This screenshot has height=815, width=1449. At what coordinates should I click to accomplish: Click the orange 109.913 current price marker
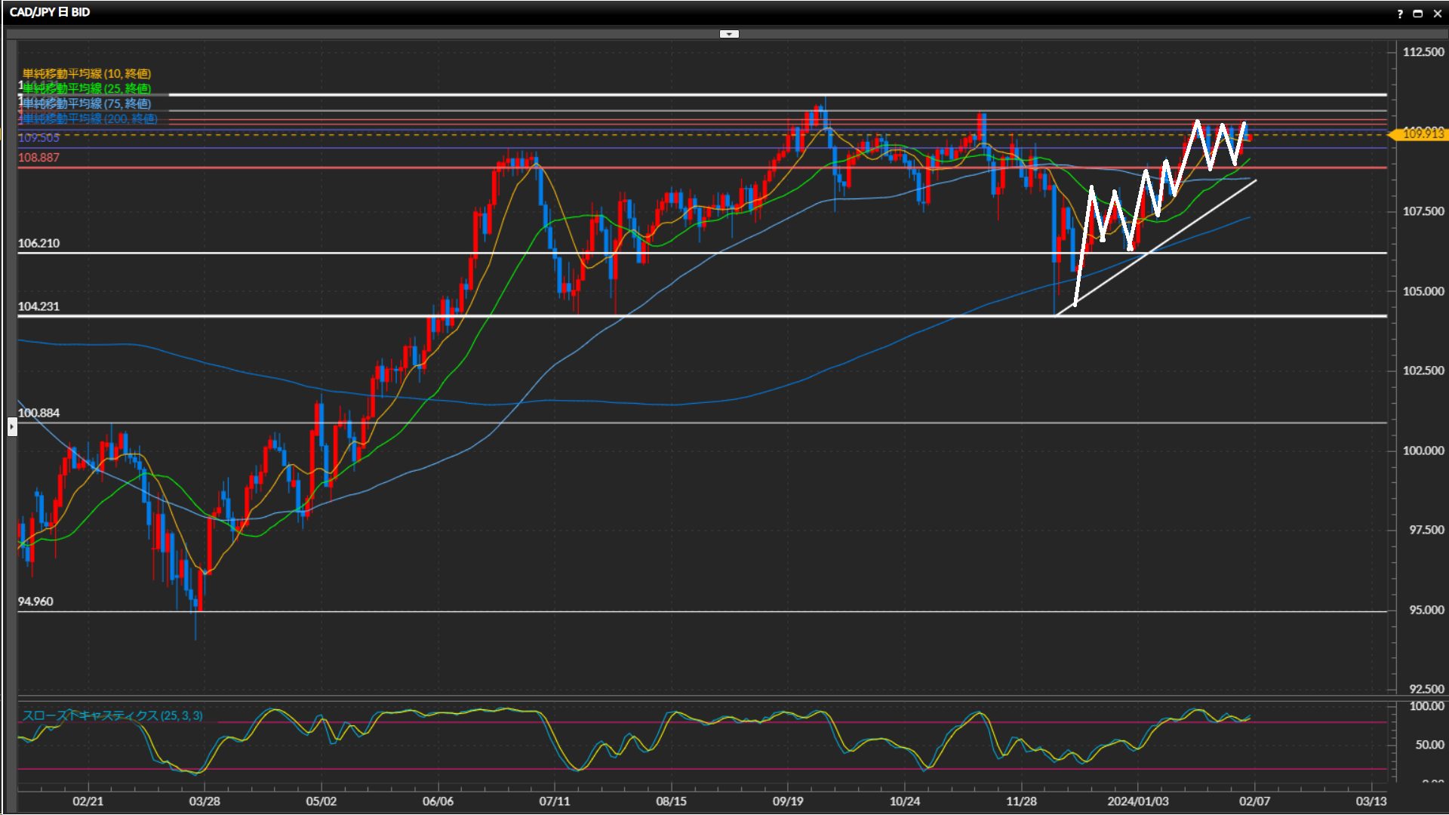tap(1422, 134)
